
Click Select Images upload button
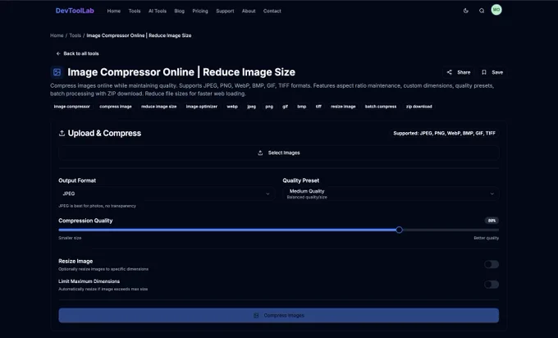point(279,153)
